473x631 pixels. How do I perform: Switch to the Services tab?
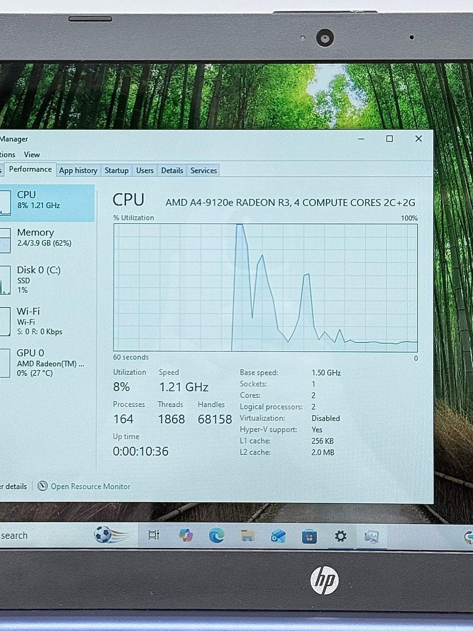(203, 170)
